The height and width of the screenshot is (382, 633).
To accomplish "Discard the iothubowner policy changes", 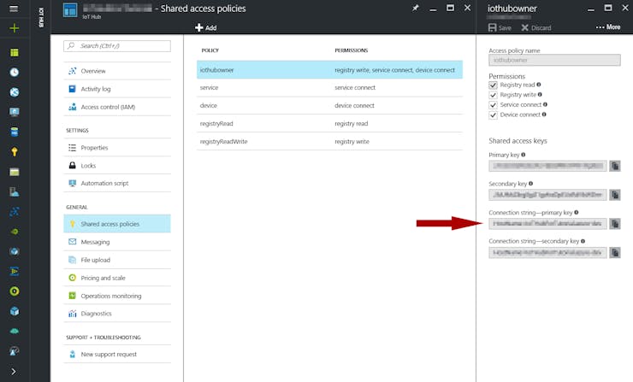I will point(536,28).
